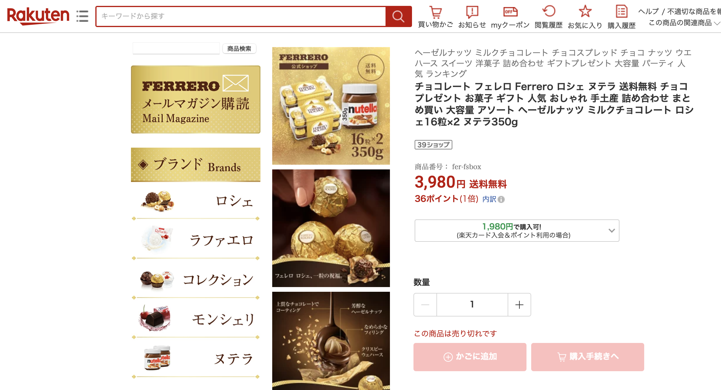The image size is (721, 390).
Task: Focus the キーワードから探す search field
Action: pyautogui.click(x=241, y=16)
